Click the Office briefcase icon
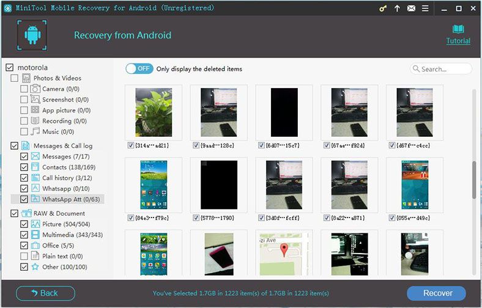This screenshot has width=482, height=308. [35, 246]
